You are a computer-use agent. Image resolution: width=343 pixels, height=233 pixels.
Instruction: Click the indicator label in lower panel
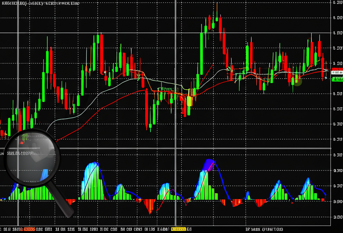pos(20,153)
